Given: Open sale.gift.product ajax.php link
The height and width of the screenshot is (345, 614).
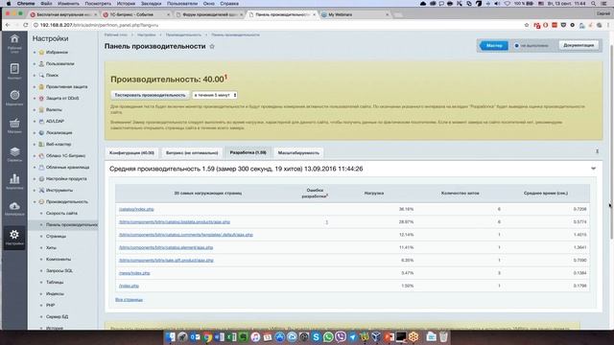Looking at the screenshot, I should coord(166,260).
